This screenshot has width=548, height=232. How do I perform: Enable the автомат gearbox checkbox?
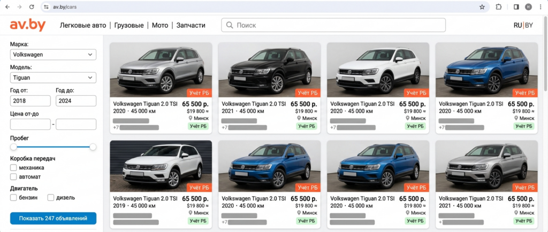[x=13, y=176]
